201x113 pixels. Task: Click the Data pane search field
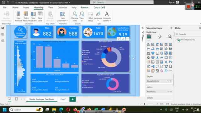click(x=188, y=34)
